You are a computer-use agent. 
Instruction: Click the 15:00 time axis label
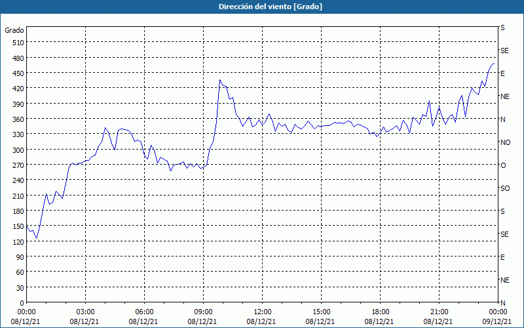[x=321, y=312]
